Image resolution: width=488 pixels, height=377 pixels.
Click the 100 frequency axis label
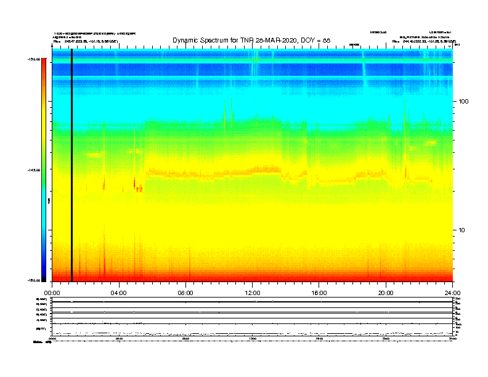click(x=464, y=102)
